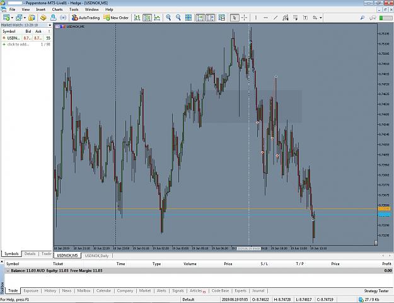Switch to the USDNOK,M5 chart tab
Viewport: 394px width, 303px height.
click(67, 256)
